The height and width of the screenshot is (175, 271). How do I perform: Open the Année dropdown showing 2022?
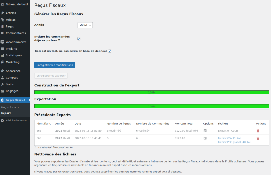(85, 25)
